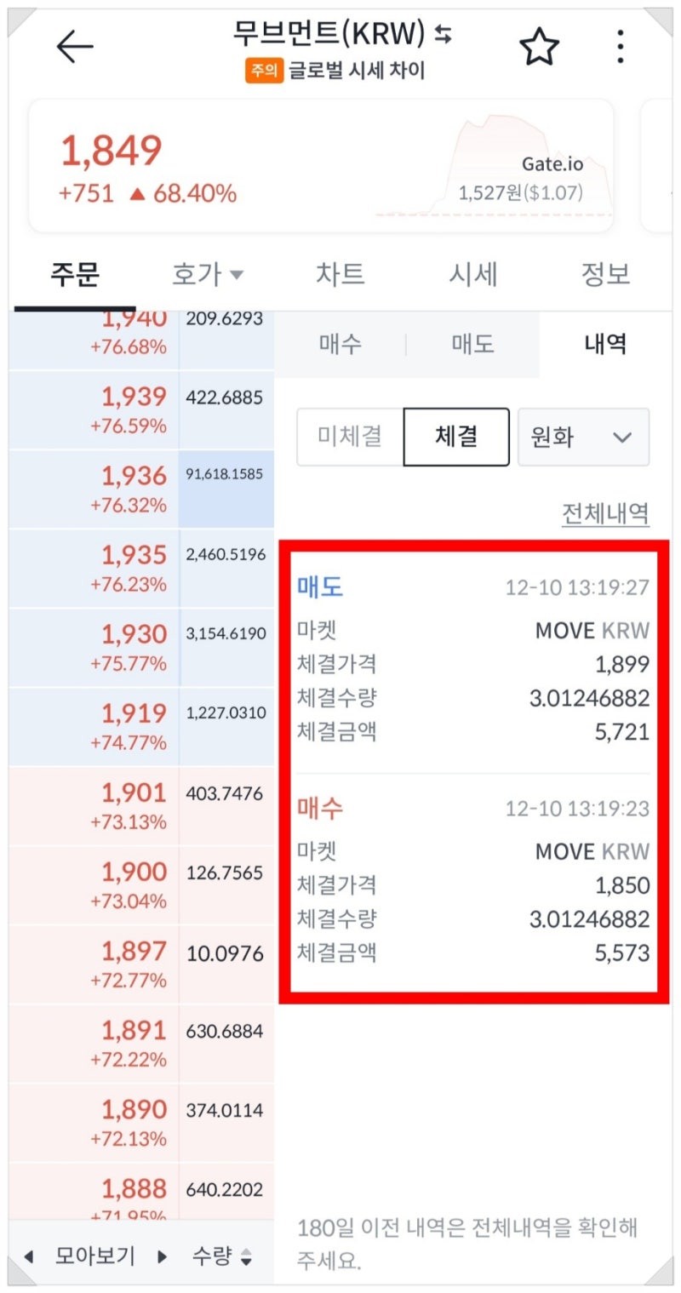Tap the back arrow to exit
Image resolution: width=681 pixels, height=1293 pixels.
75,47
